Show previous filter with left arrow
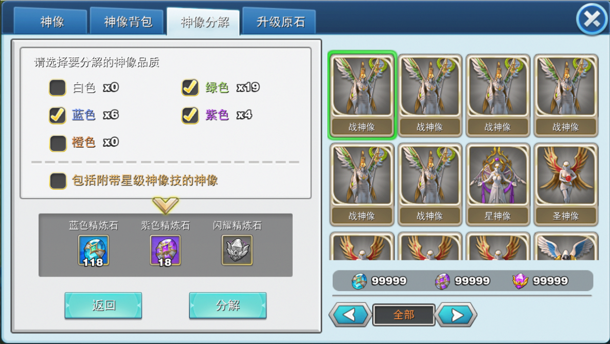 pos(350,315)
